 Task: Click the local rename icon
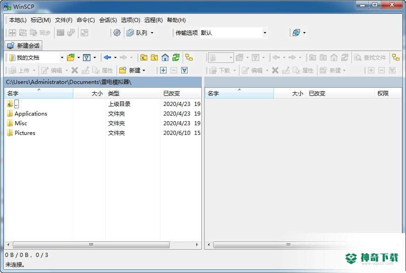(x=85, y=70)
